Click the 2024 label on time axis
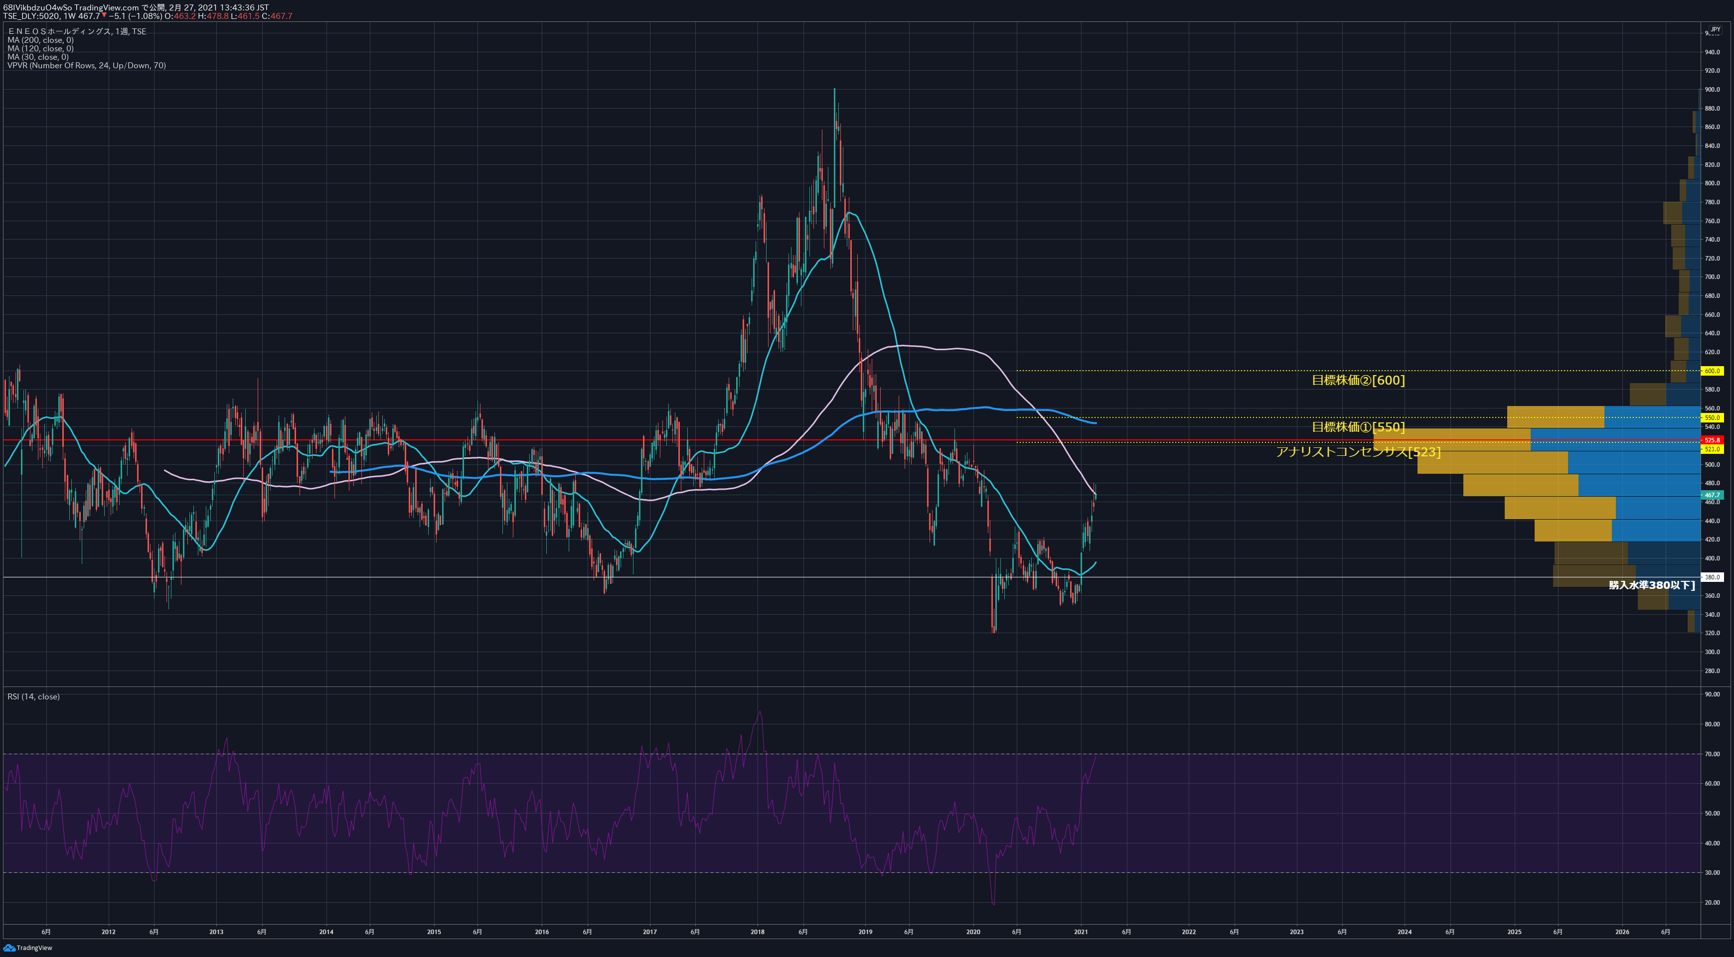This screenshot has width=1734, height=957. [1405, 932]
